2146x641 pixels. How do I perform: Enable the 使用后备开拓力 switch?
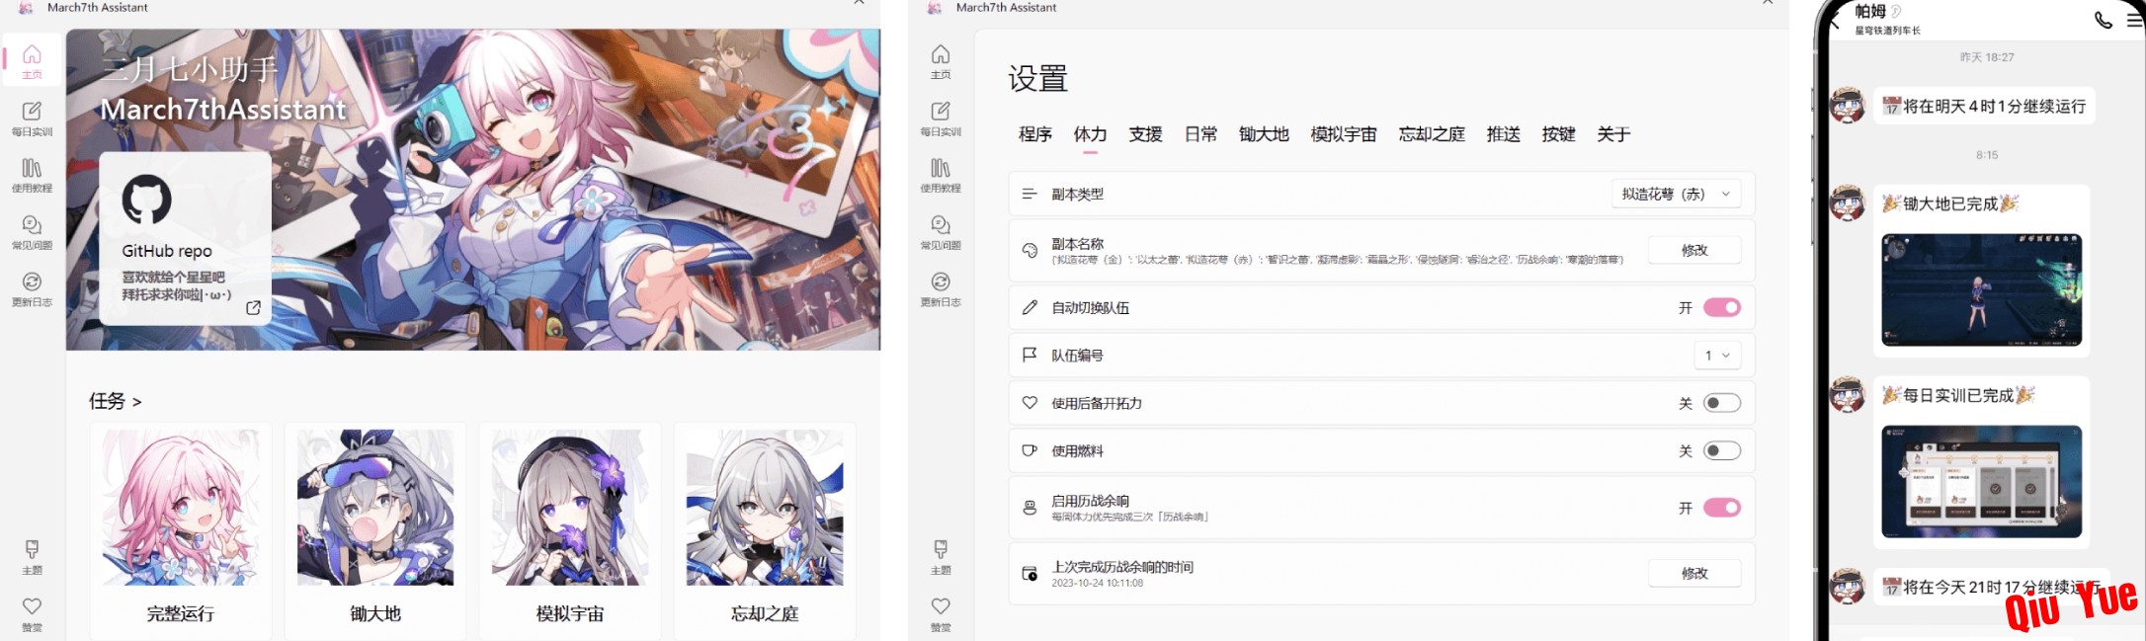(1722, 403)
